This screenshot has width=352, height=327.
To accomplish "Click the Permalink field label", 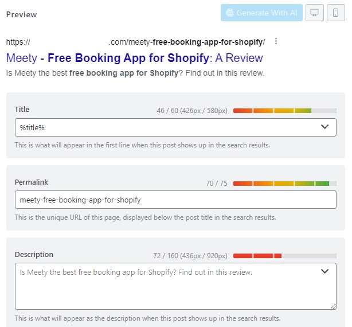I will pyautogui.click(x=31, y=182).
